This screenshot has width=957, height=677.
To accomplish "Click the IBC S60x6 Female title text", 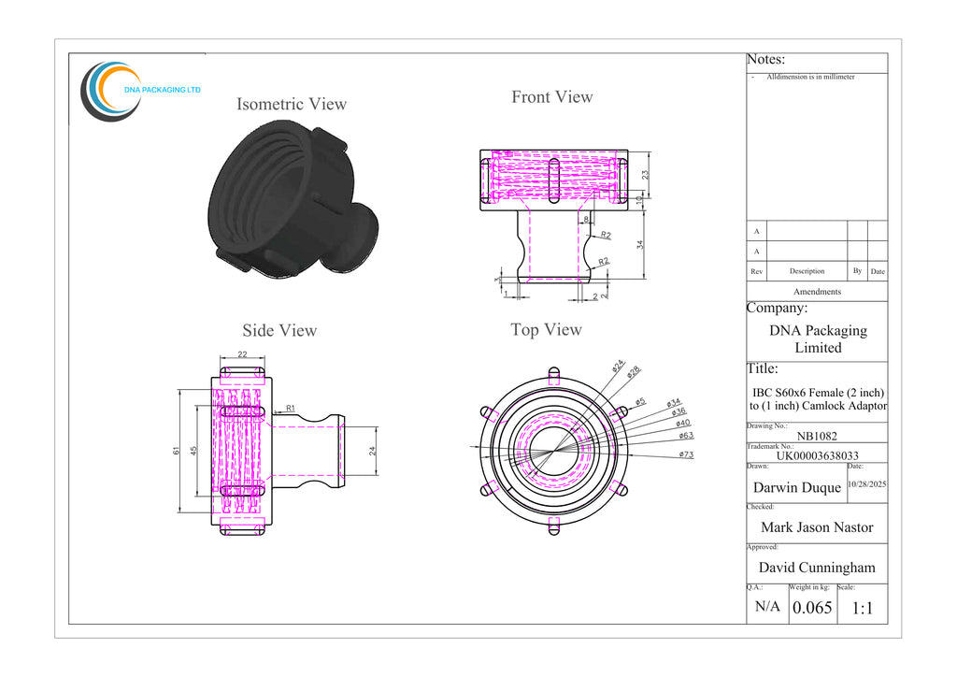I will click(819, 399).
